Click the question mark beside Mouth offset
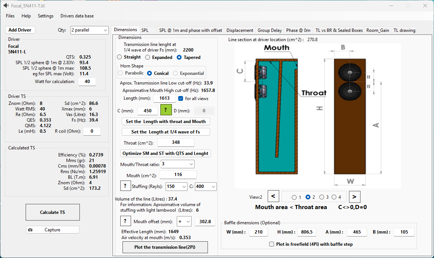The image size is (434, 258). pyautogui.click(x=125, y=222)
